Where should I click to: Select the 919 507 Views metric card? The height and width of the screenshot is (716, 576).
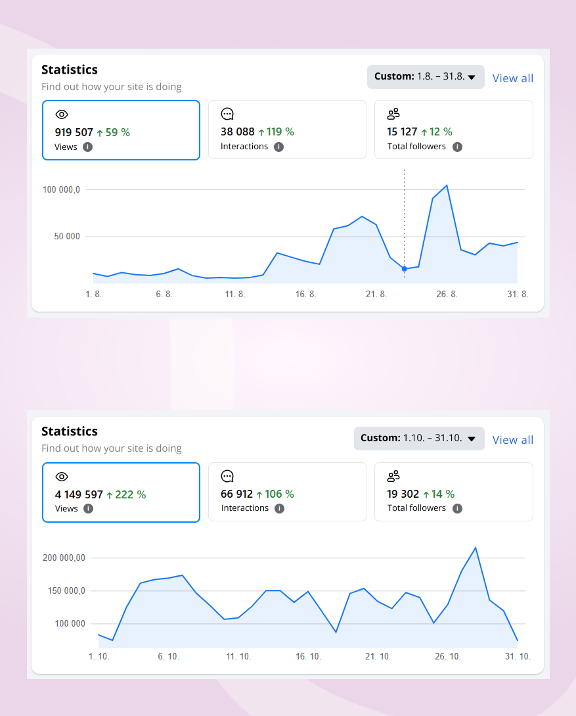coord(121,130)
